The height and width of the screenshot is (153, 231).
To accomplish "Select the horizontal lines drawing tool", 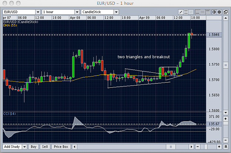I will click(186, 12).
